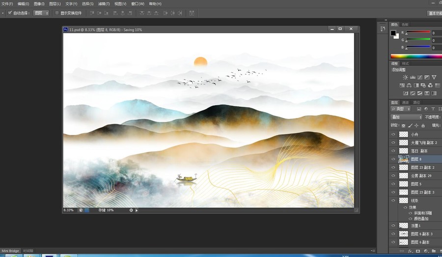This screenshot has width=442, height=257.
Task: Click the foreground color swatch
Action: point(393,33)
